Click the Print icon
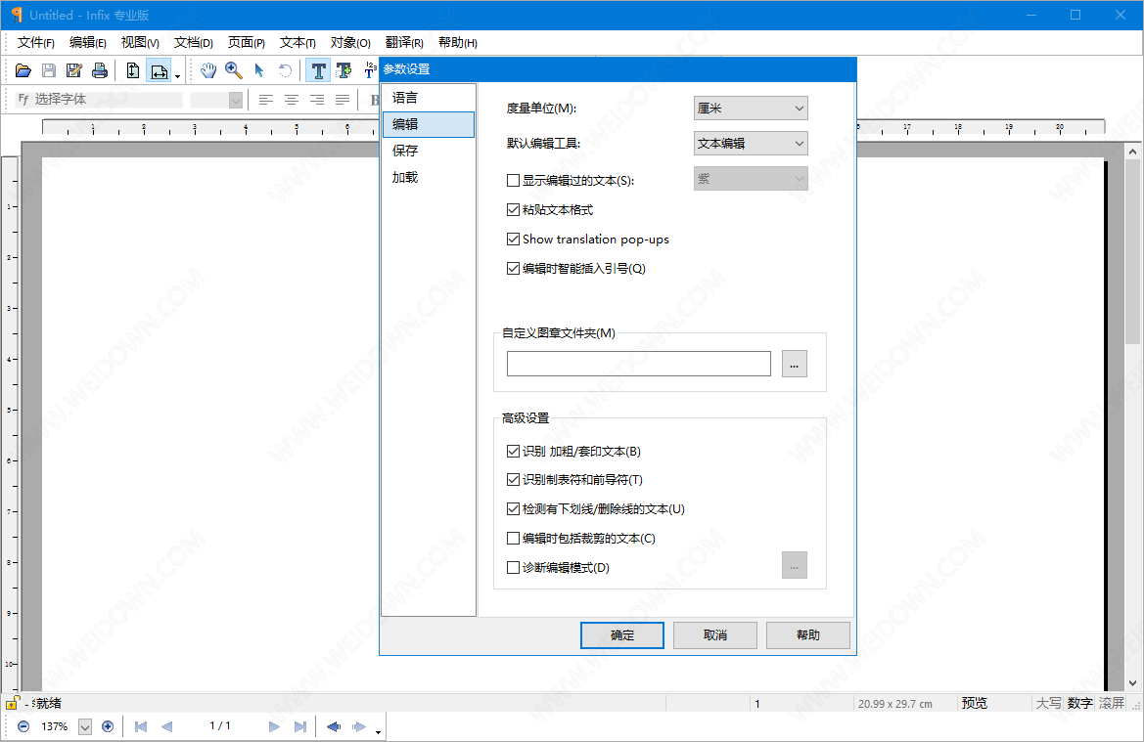This screenshot has width=1144, height=742. 100,70
